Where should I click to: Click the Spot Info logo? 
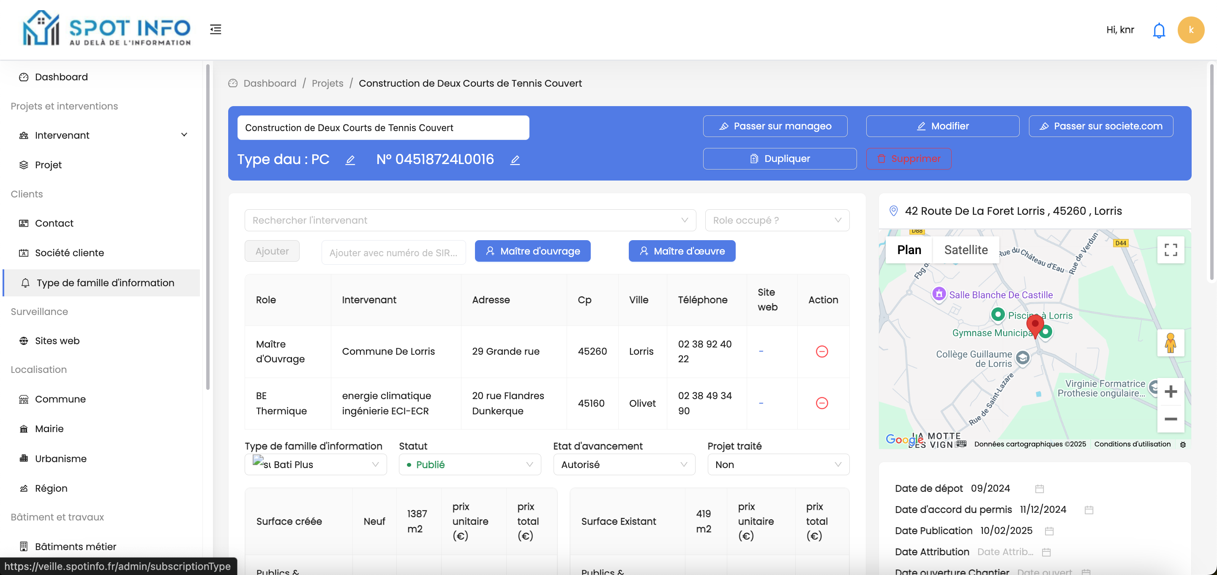tap(107, 28)
